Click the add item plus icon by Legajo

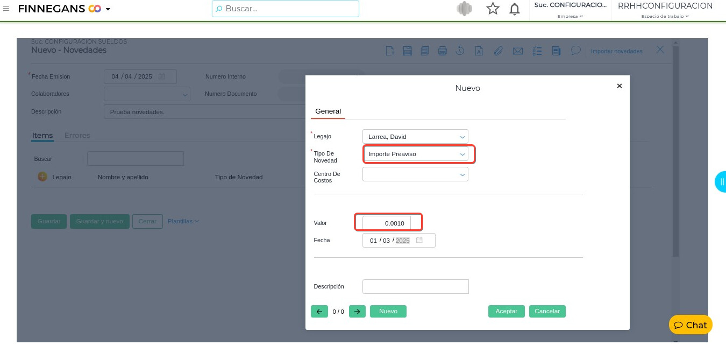[x=42, y=177]
